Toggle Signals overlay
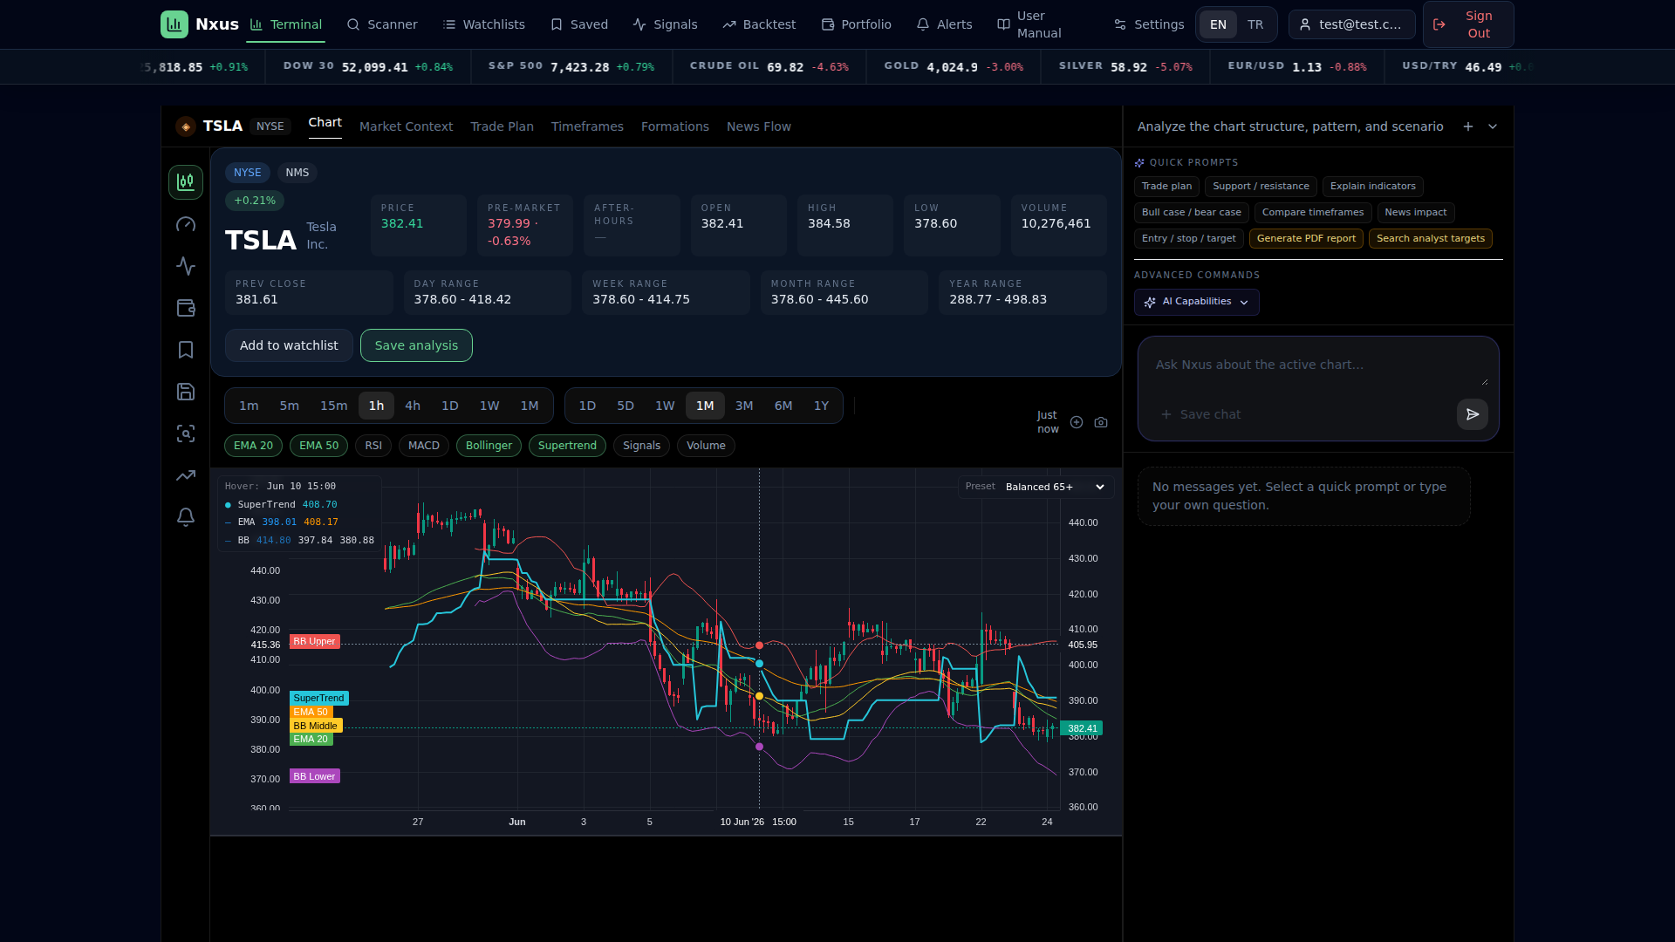The width and height of the screenshot is (1675, 942). [x=641, y=446]
